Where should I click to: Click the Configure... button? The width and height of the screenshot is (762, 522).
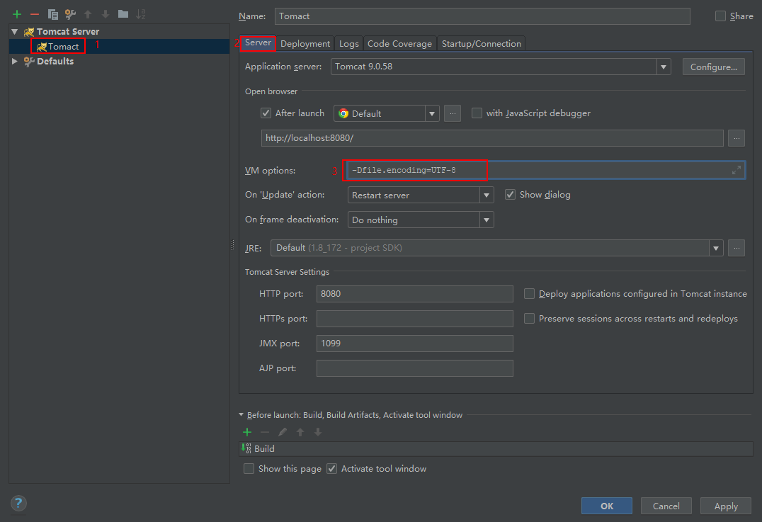point(713,67)
